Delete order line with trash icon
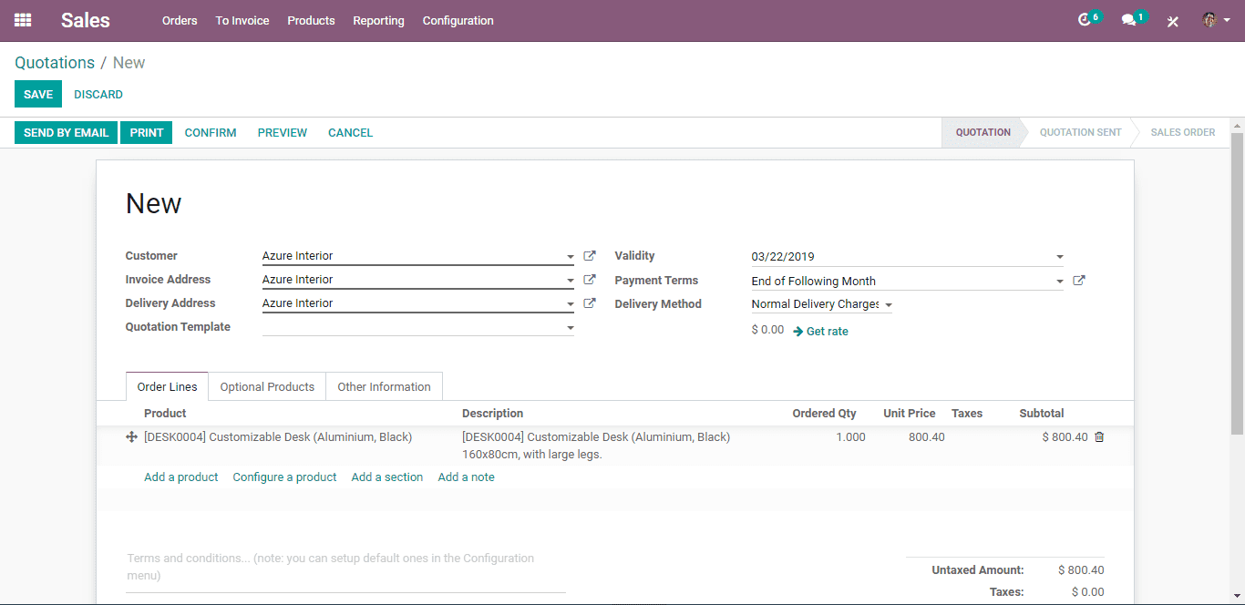This screenshot has width=1245, height=605. pos(1099,437)
